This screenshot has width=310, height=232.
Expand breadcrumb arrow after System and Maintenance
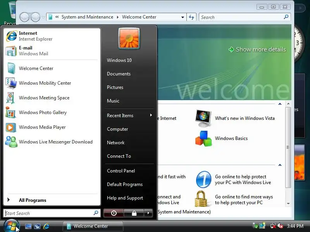pyautogui.click(x=118, y=17)
